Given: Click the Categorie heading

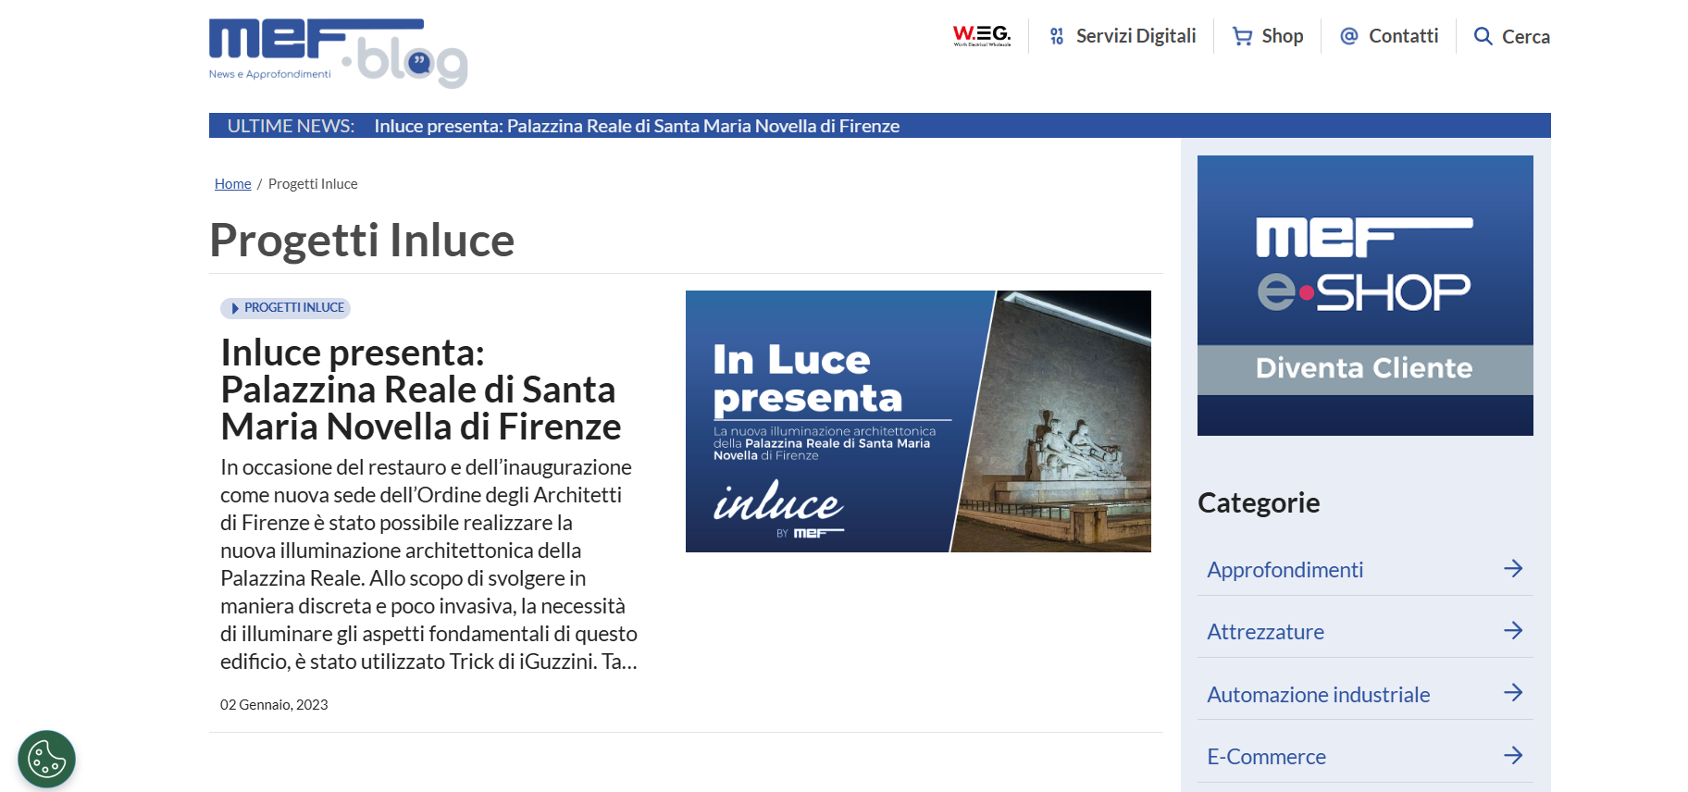Looking at the screenshot, I should coord(1259,502).
